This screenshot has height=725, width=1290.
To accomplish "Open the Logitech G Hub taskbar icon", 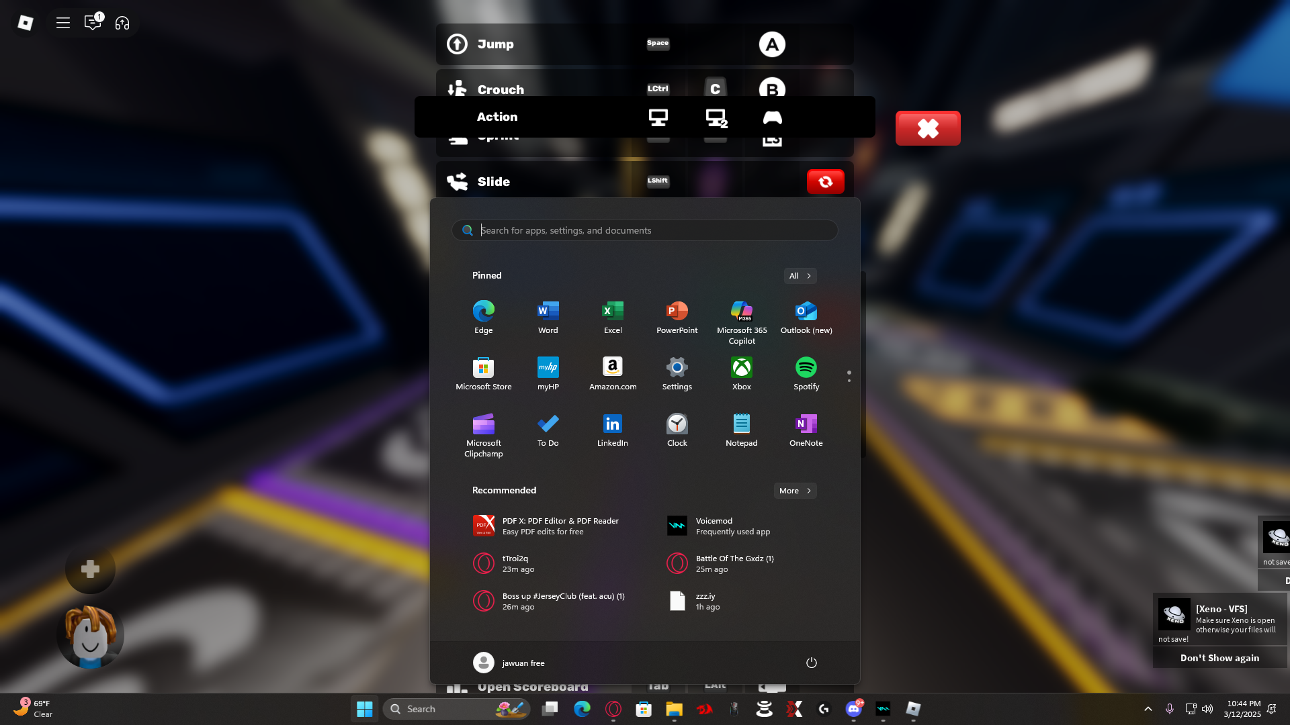I will pos(824,709).
